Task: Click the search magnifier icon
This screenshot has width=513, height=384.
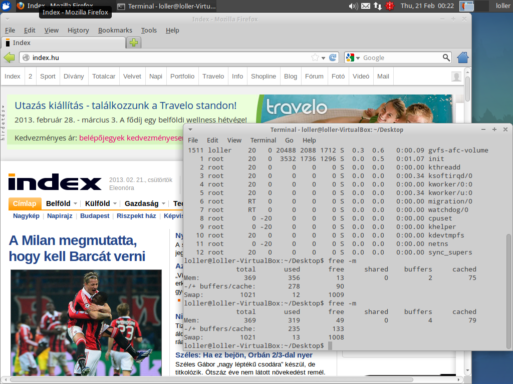Action: point(446,58)
